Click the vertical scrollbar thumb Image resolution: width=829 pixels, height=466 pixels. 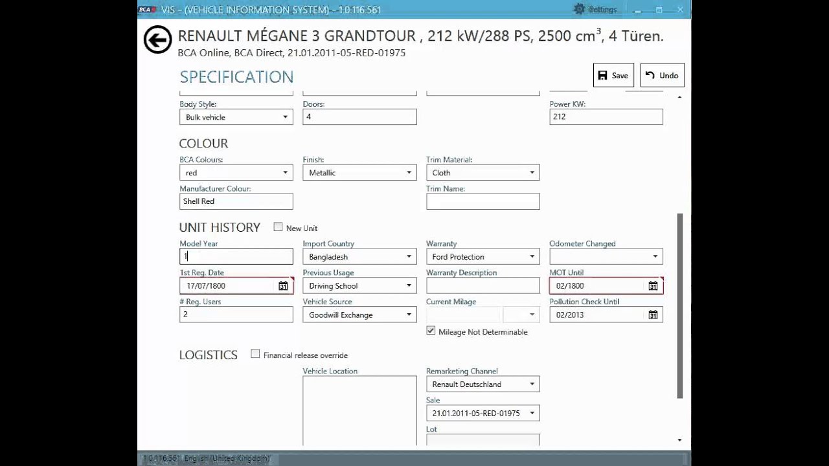click(x=679, y=305)
